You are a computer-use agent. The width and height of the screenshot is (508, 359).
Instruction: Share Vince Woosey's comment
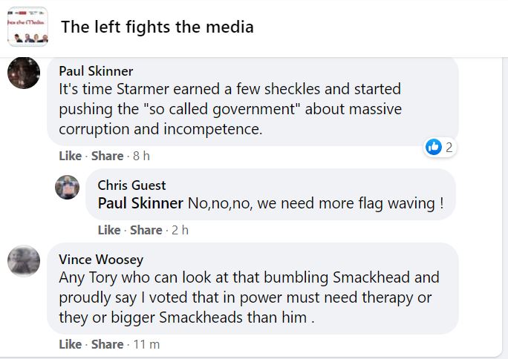pos(107,344)
